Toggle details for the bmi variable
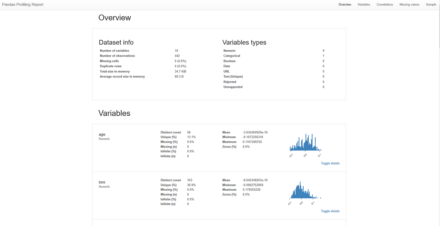This screenshot has width=440, height=226. coord(330,211)
